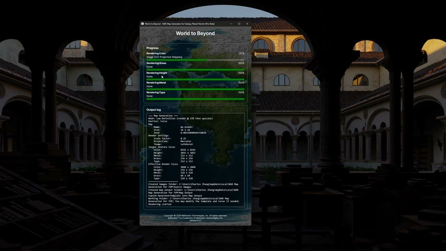
Task: Click the app icon in the title bar
Action: point(142,24)
